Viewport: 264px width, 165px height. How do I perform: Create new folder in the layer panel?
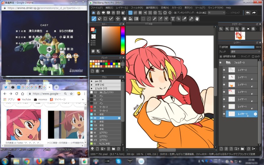click(242, 149)
